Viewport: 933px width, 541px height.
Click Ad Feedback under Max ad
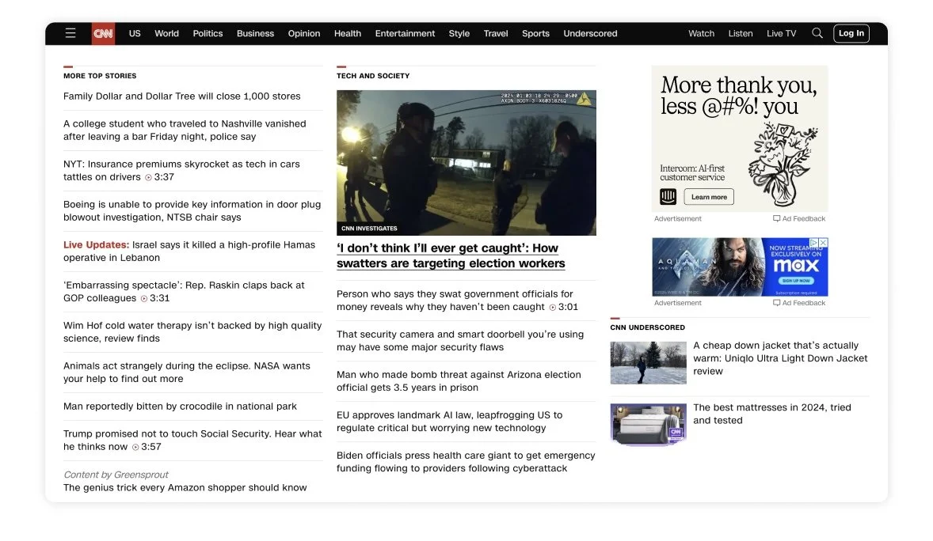coord(799,303)
